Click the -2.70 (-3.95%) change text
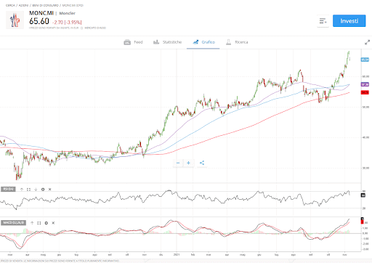The width and height of the screenshot is (372, 263). [x=67, y=23]
